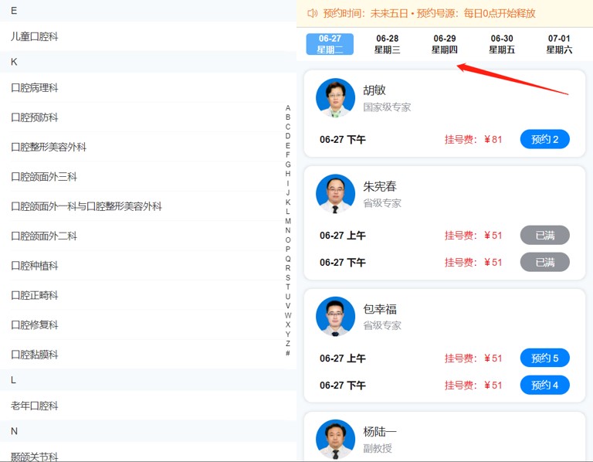Book 包幸福 06-27 下午 slot (预约 4)
Viewport: 593px width, 462px height.
point(544,386)
